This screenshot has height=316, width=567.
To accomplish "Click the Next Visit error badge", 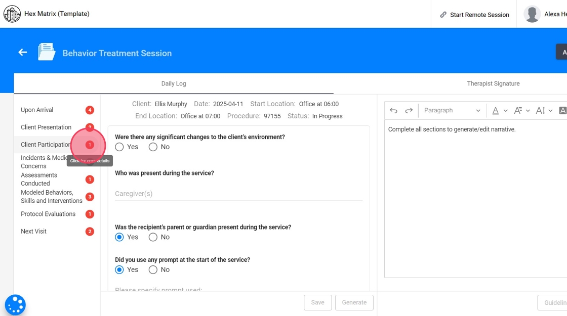I will [90, 232].
